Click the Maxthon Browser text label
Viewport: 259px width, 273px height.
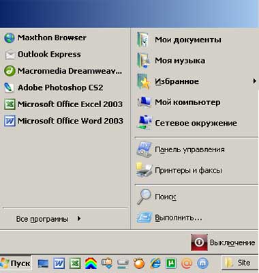coord(52,38)
